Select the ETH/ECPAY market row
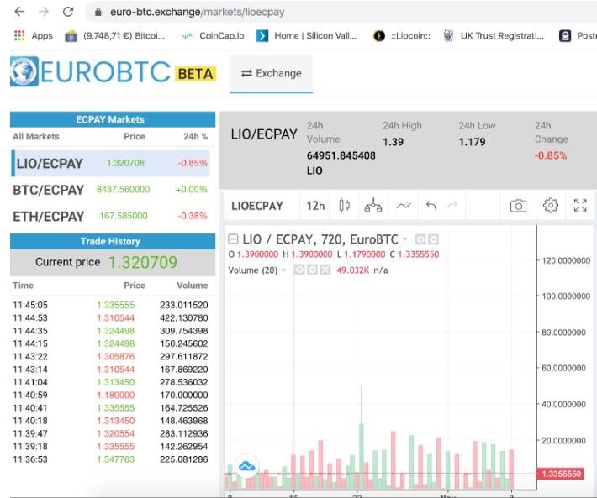Image resolution: width=597 pixels, height=498 pixels. tap(110, 216)
